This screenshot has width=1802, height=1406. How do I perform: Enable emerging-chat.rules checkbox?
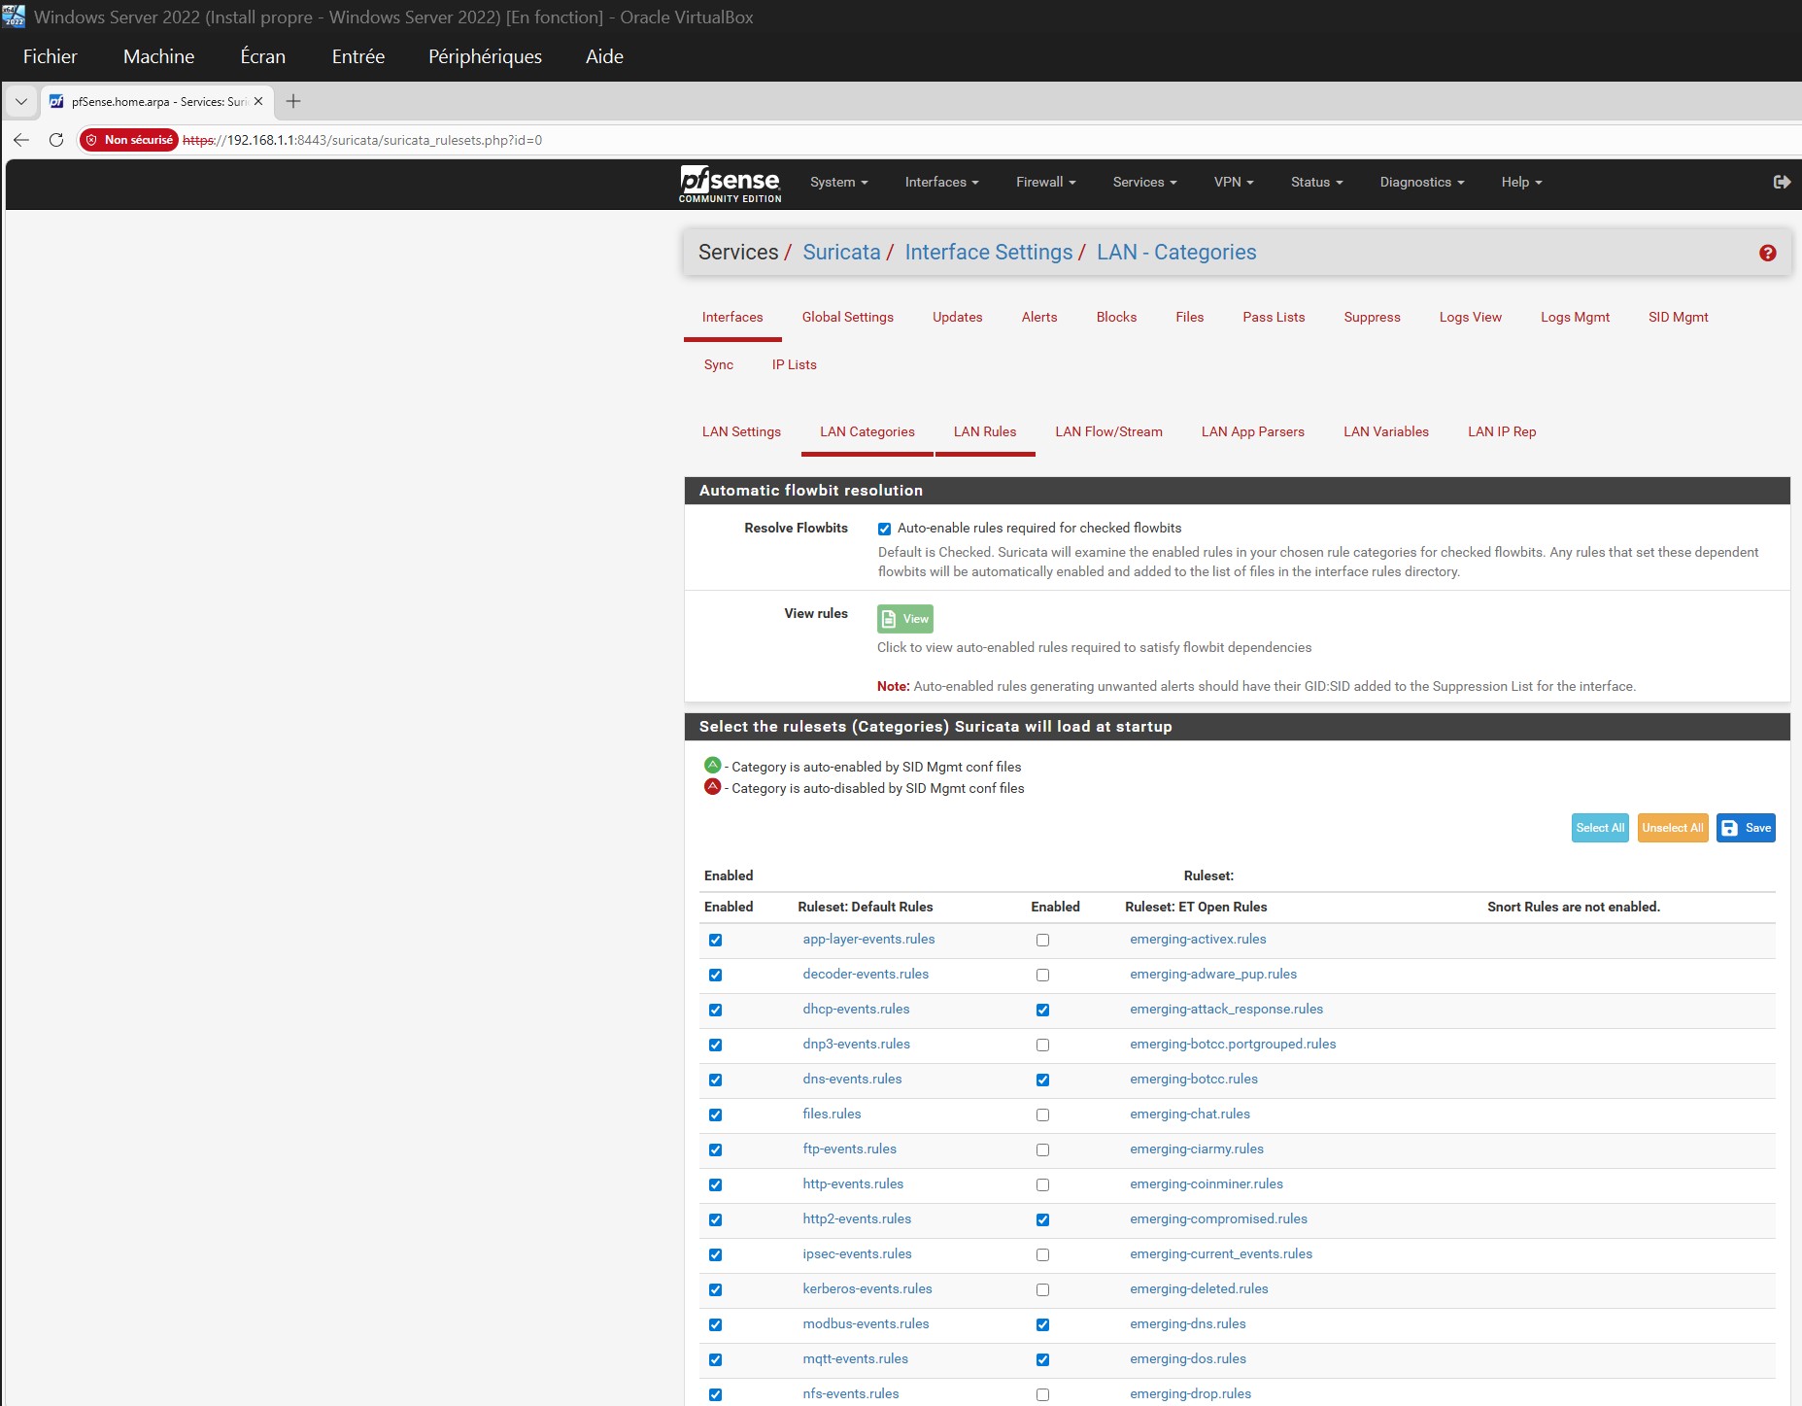[x=1042, y=1115]
